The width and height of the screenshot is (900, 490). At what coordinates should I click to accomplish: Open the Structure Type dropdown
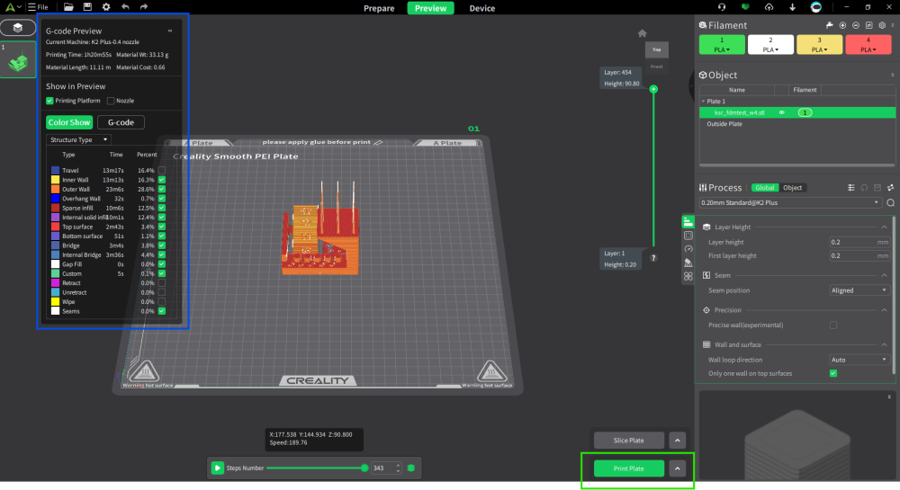tap(78, 140)
